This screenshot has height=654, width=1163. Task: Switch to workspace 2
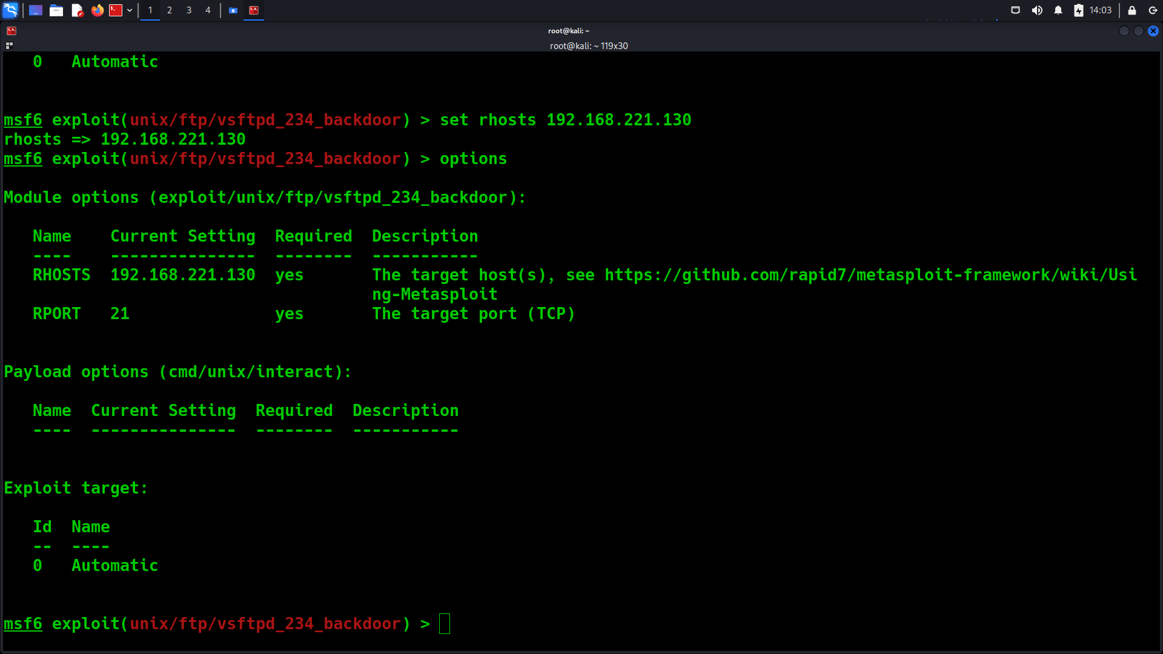[x=170, y=10]
